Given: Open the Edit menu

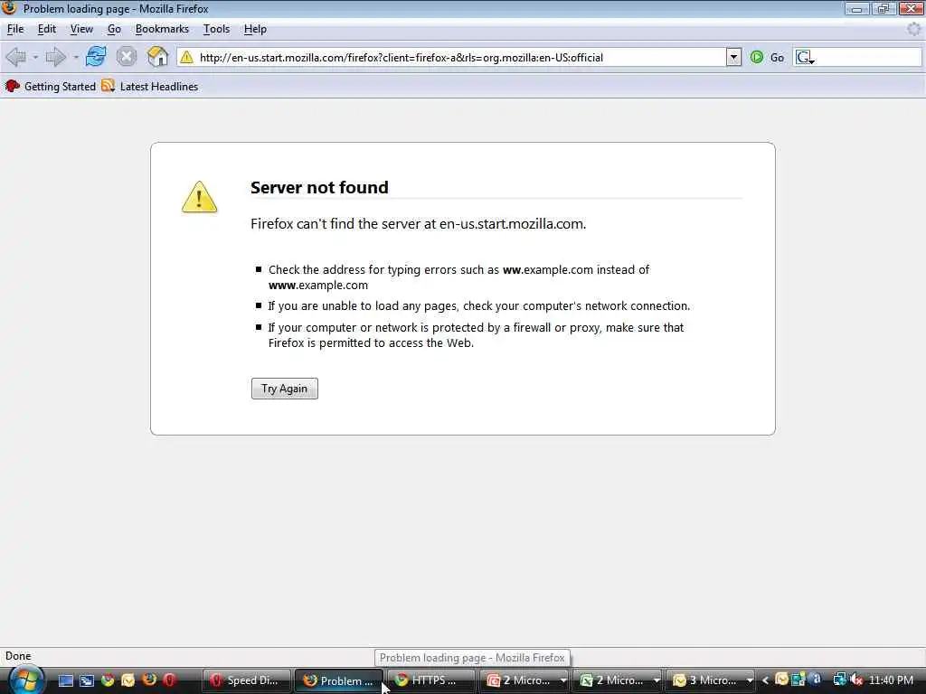Looking at the screenshot, I should (47, 29).
